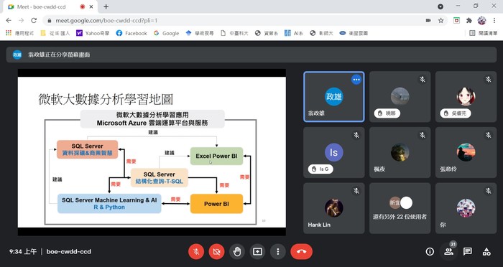Image resolution: width=503 pixels, height=267 pixels.
Task: Open Chrome profile avatar
Action: pos(481,21)
